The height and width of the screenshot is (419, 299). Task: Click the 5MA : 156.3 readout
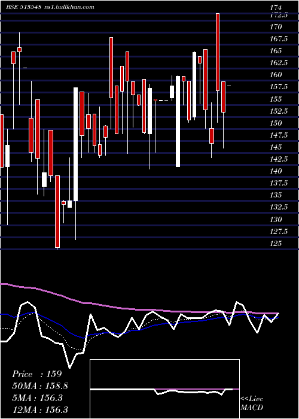point(37,398)
